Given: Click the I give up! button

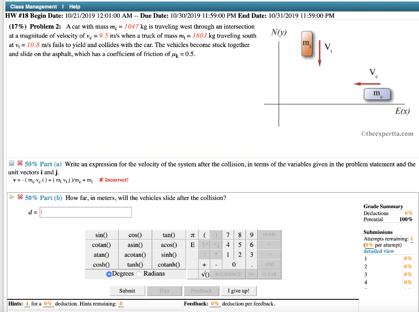Looking at the screenshot, I should coord(239,291).
